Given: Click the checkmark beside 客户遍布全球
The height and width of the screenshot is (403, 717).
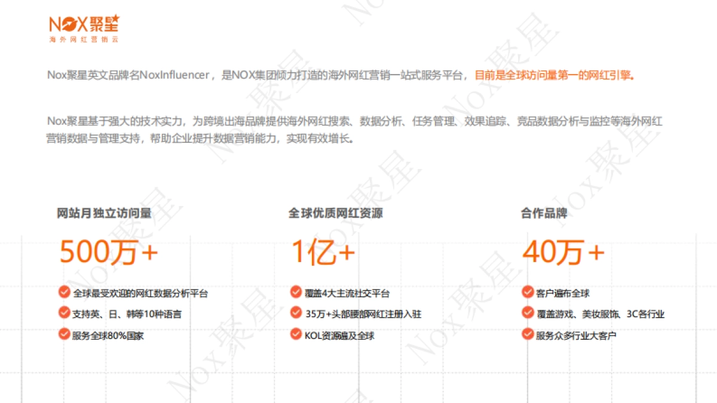Looking at the screenshot, I should coord(526,293).
